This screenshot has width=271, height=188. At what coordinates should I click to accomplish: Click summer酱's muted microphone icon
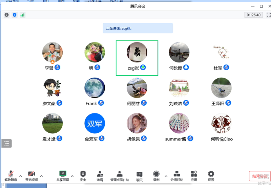(x=190, y=138)
